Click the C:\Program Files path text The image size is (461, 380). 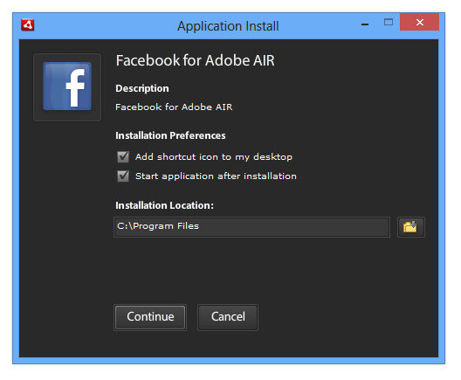tap(158, 226)
